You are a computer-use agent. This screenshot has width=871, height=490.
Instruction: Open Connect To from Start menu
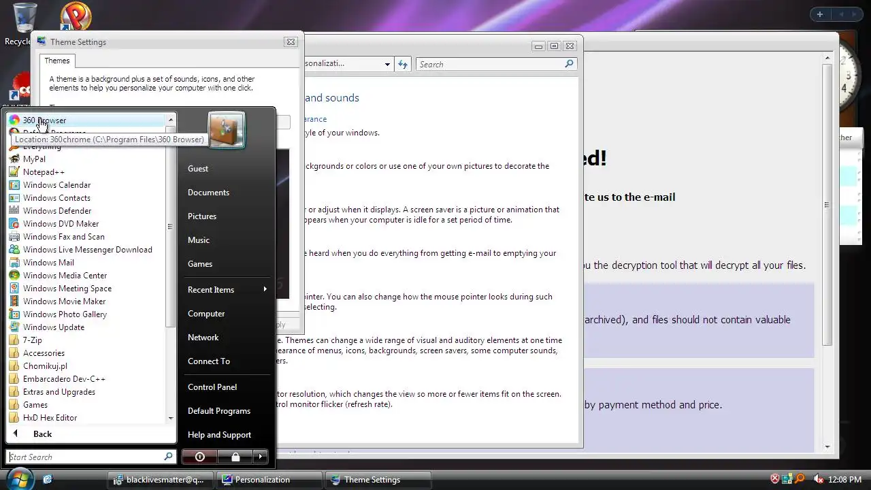(x=209, y=361)
